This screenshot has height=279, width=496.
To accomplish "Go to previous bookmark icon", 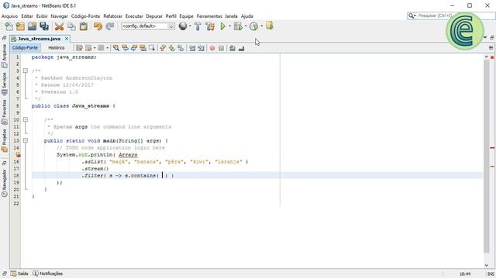I will click(163, 48).
